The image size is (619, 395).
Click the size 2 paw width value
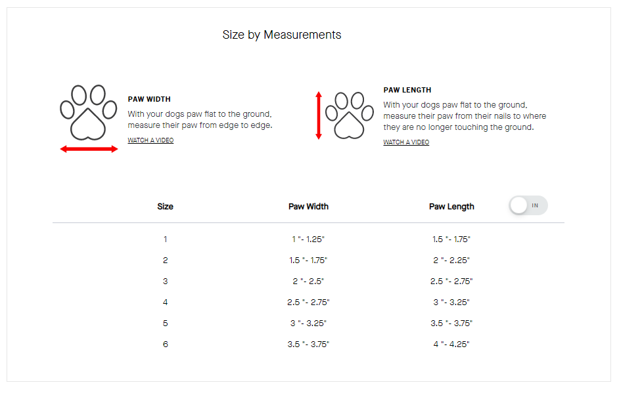[308, 260]
